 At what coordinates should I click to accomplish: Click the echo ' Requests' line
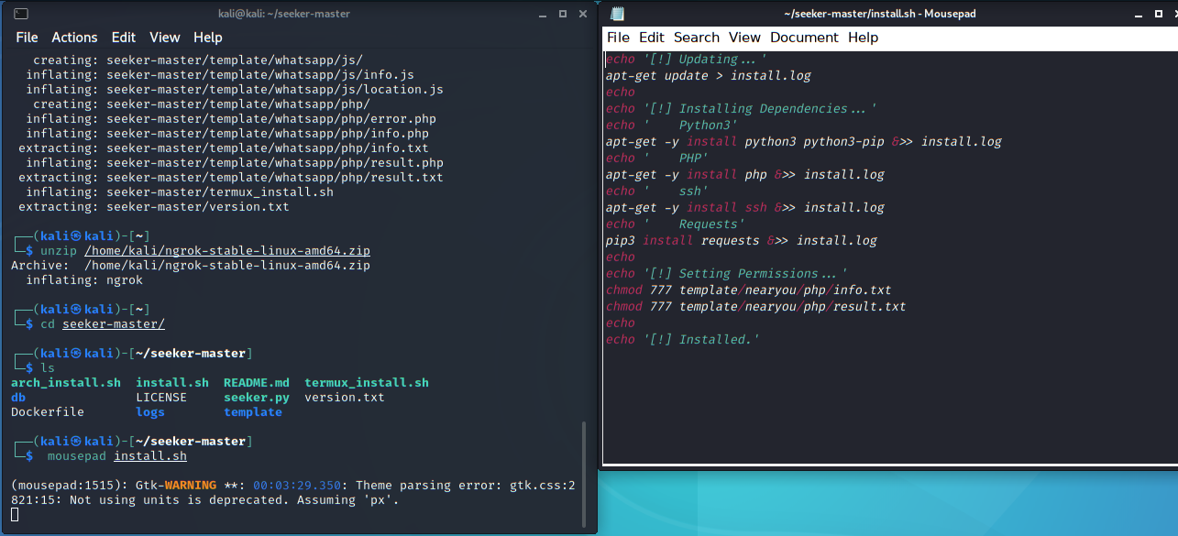(x=676, y=224)
